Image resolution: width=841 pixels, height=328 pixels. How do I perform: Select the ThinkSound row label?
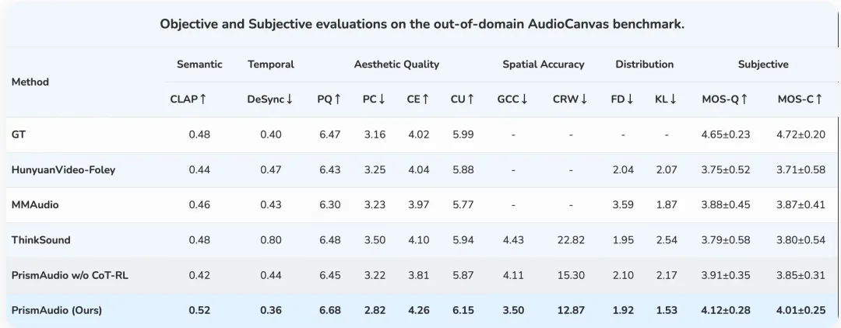tap(40, 240)
